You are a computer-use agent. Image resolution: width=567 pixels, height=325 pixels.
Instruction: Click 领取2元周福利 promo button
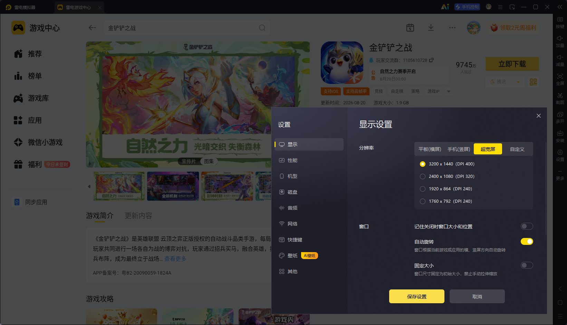point(513,28)
